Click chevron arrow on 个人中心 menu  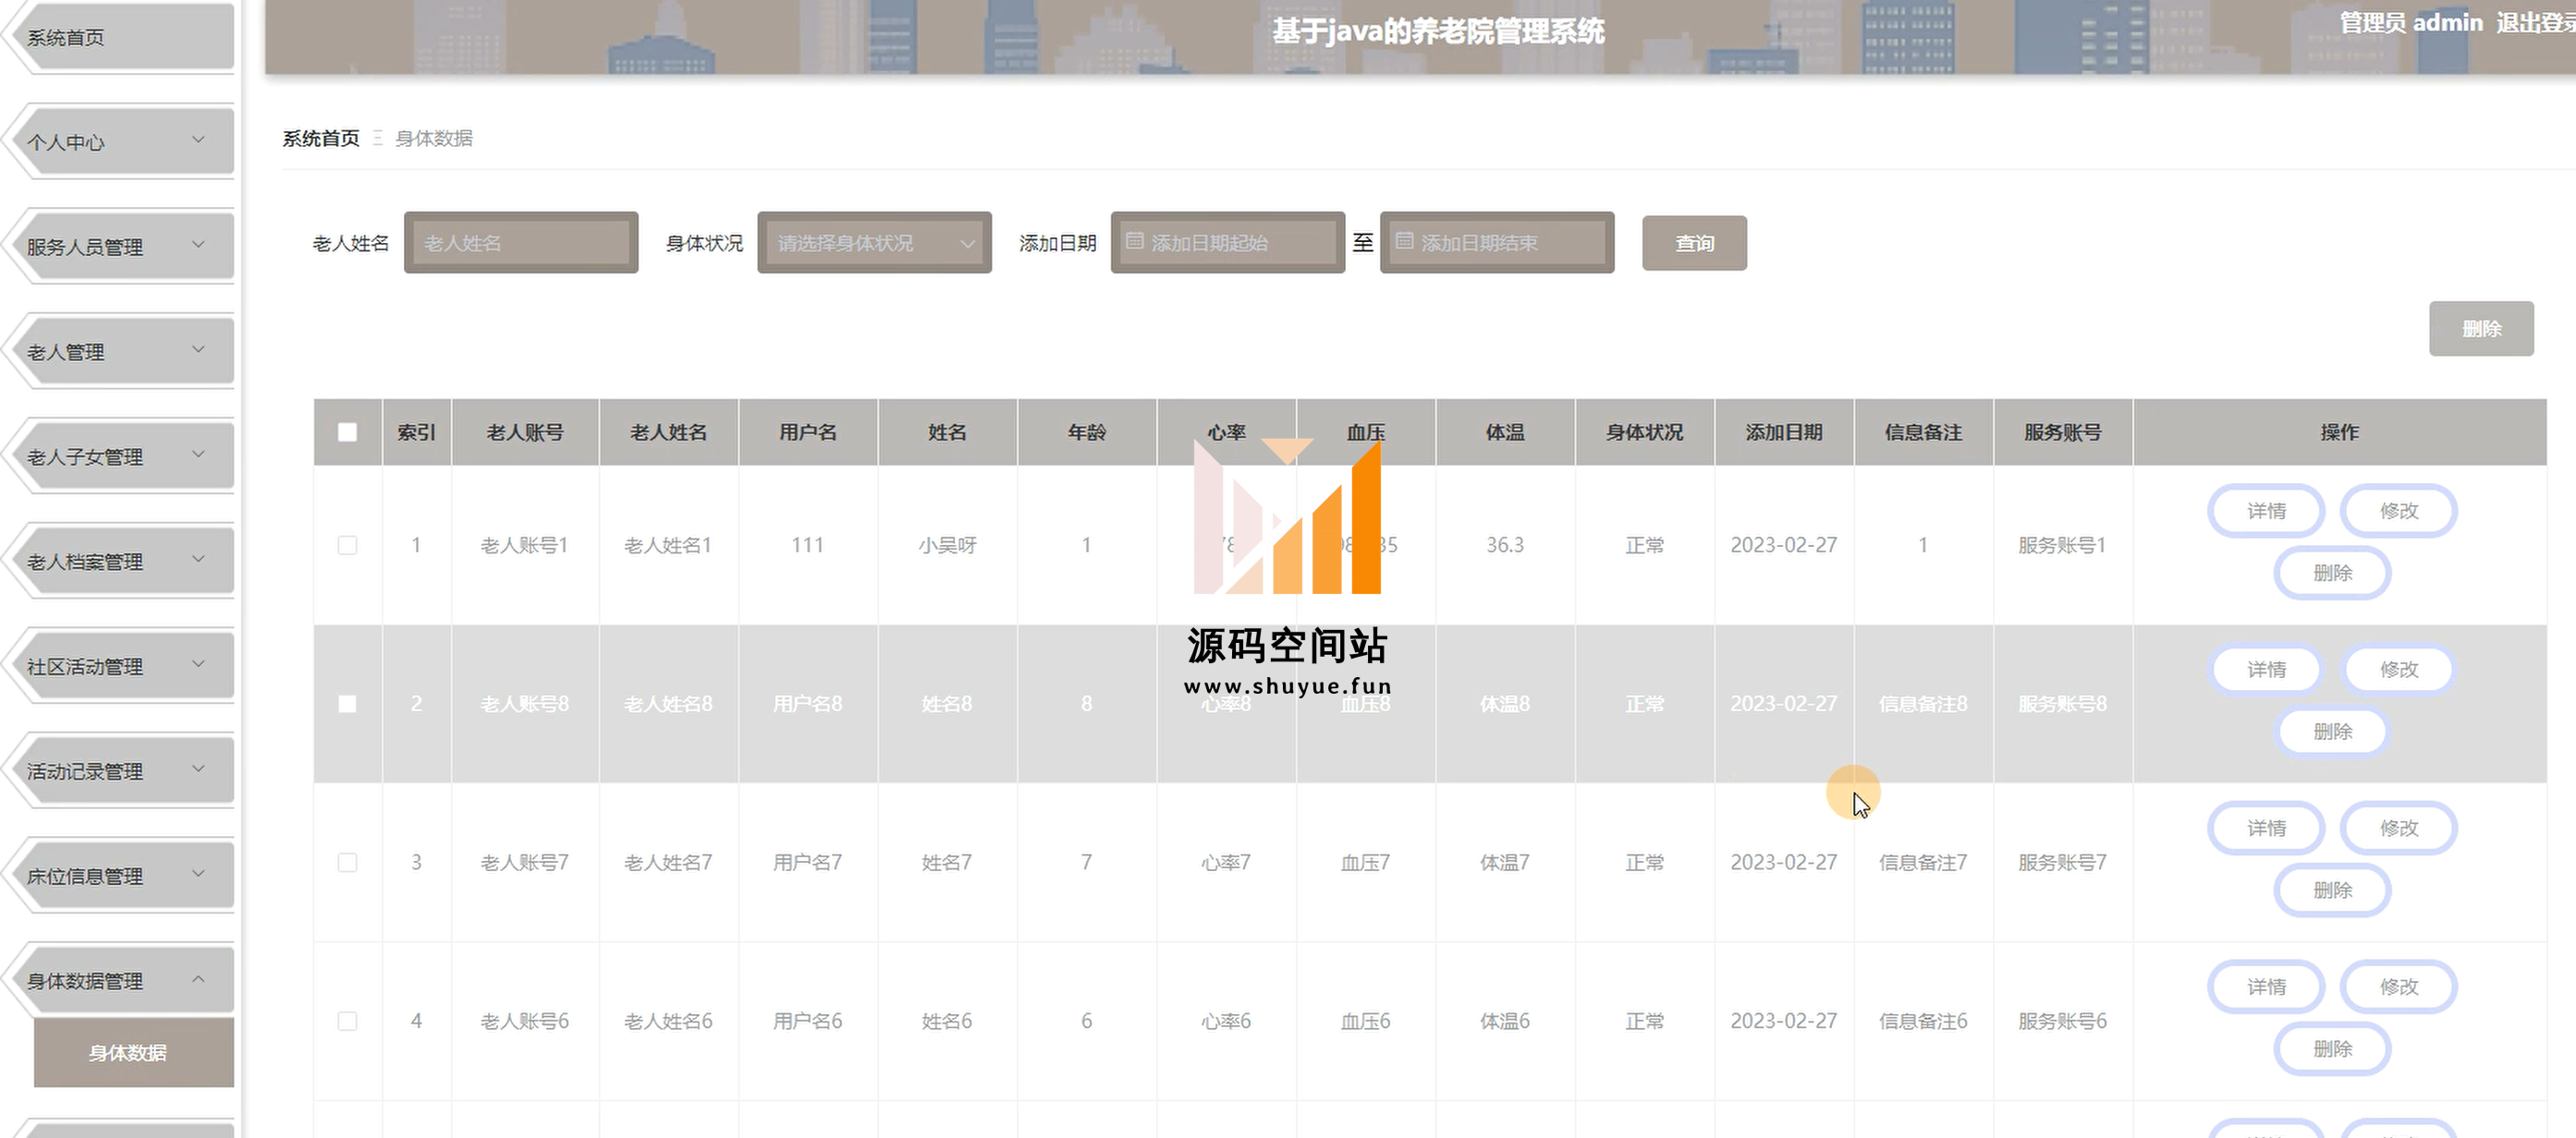(198, 139)
